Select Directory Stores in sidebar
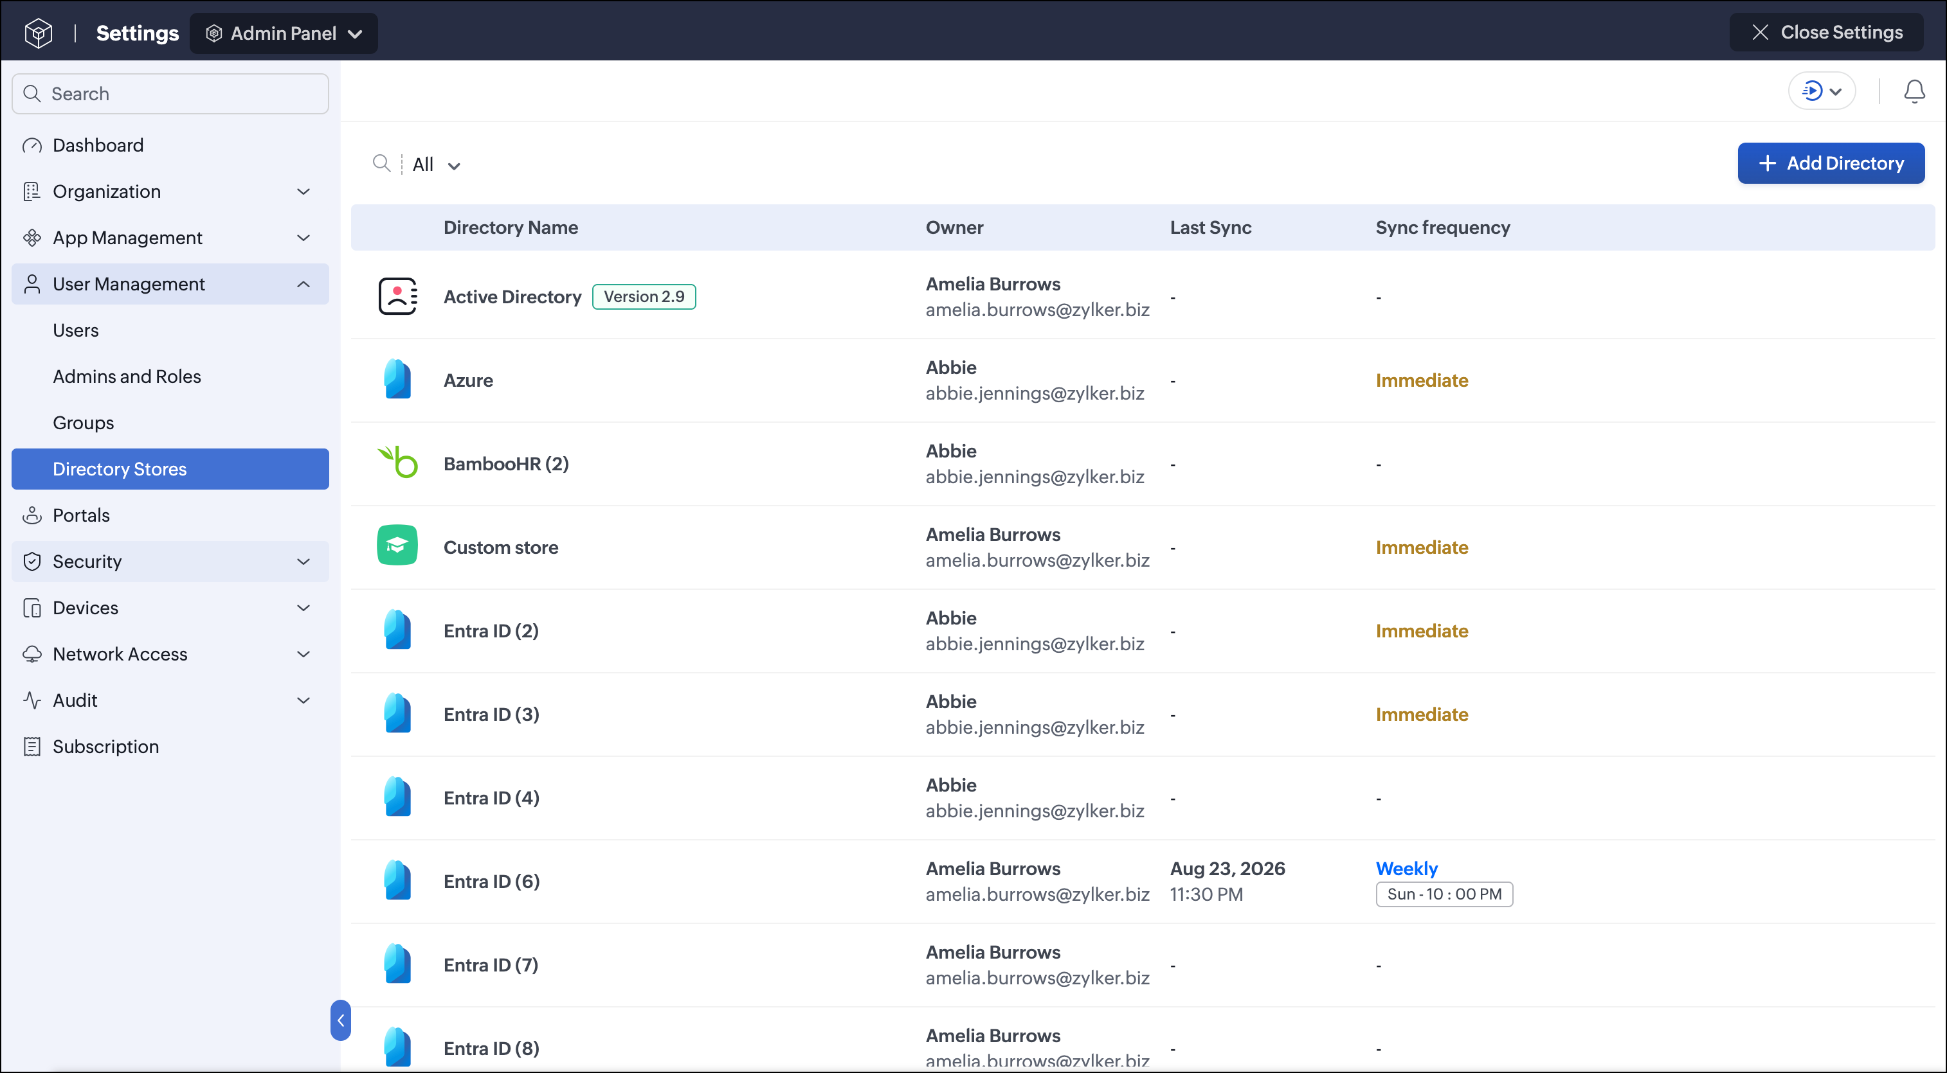 [x=170, y=469]
